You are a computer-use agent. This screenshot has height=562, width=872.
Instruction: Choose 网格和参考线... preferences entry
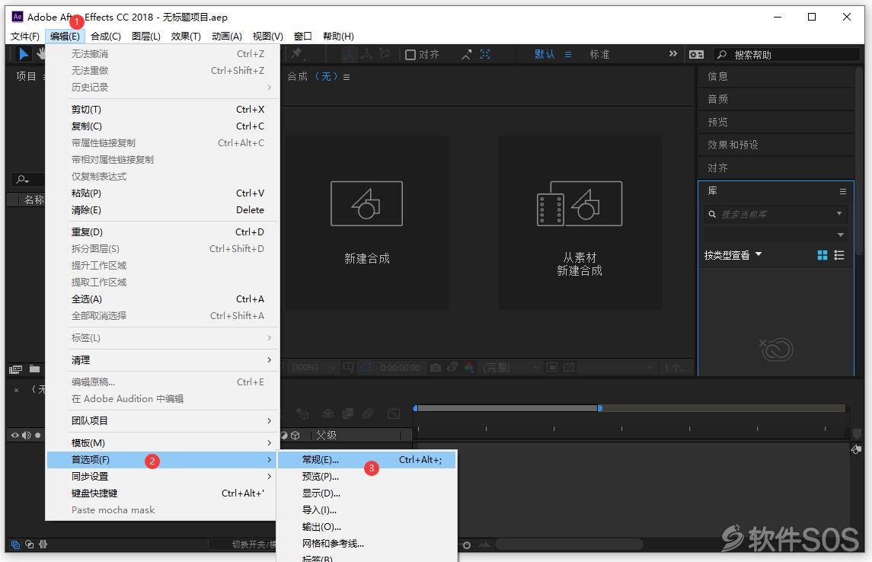click(367, 543)
